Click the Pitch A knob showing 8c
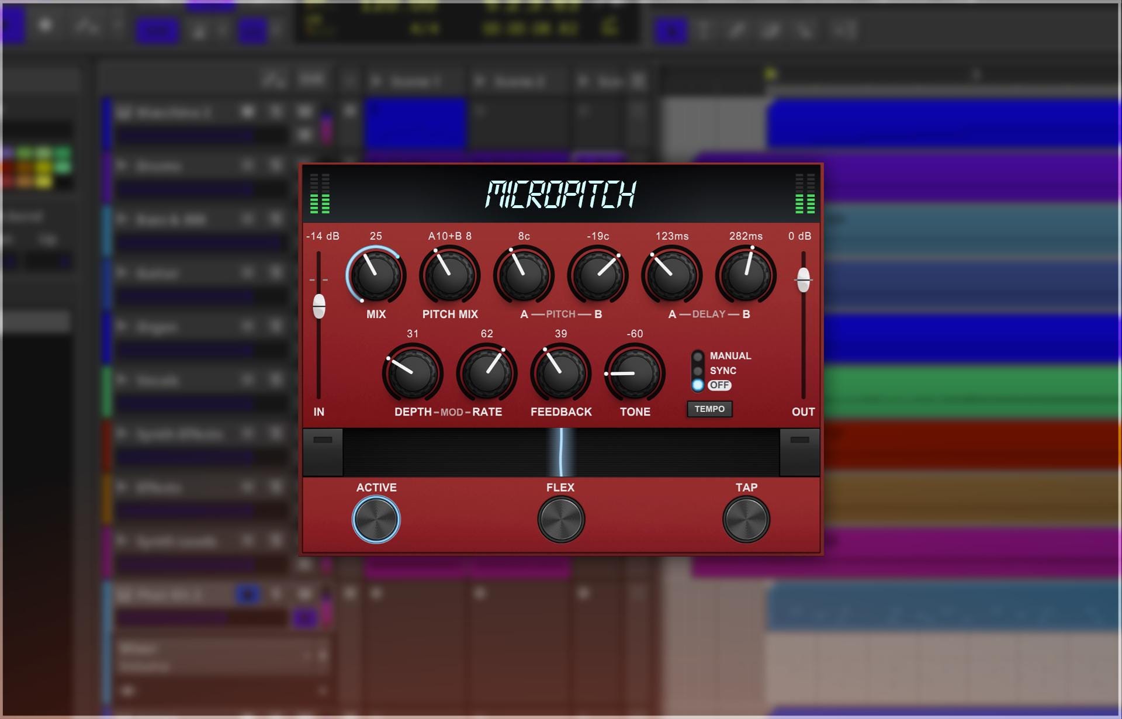 (524, 275)
